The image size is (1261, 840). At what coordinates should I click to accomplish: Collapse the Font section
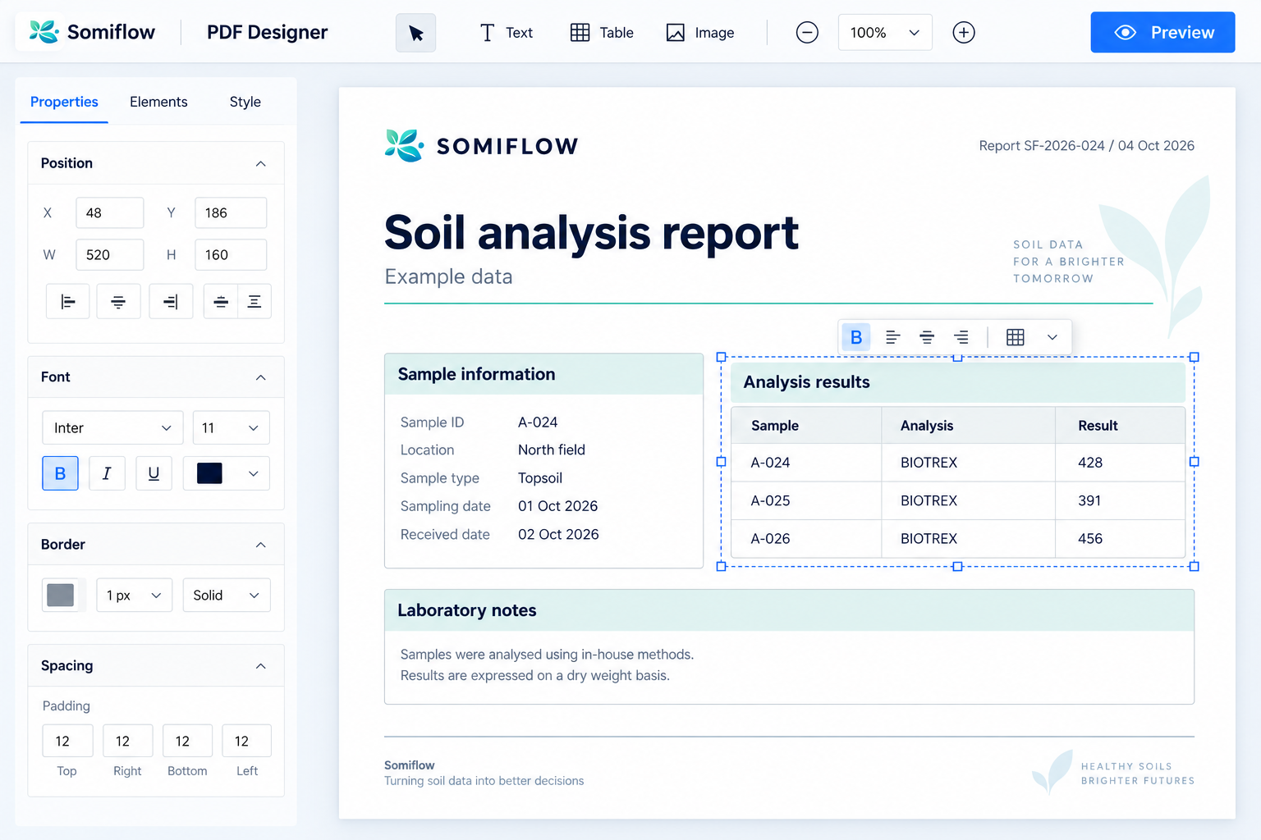(x=260, y=377)
